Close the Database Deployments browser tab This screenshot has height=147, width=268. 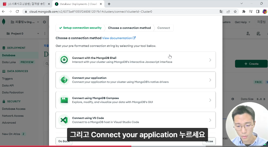[101, 4]
